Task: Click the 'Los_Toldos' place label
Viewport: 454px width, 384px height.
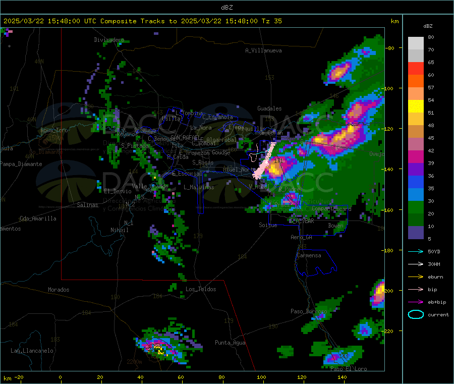Action: (201, 289)
